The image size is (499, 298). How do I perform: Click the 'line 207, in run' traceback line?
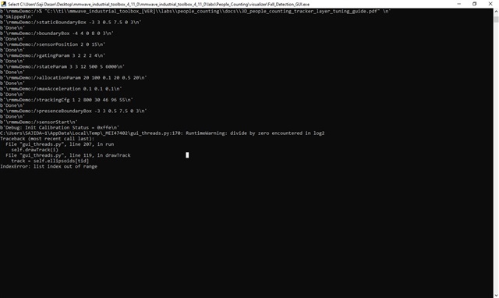click(59, 144)
